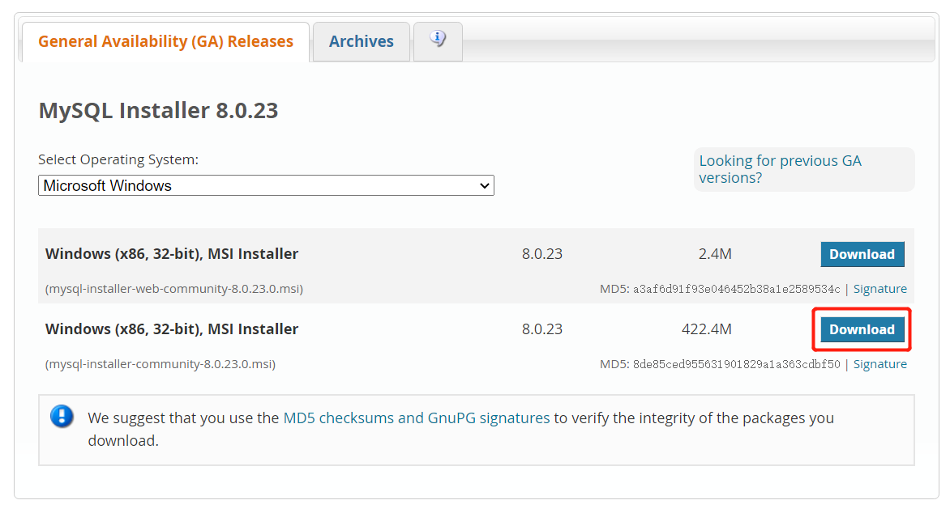Download the 2.4M web installer
Viewport: 950px width, 513px height.
click(862, 254)
